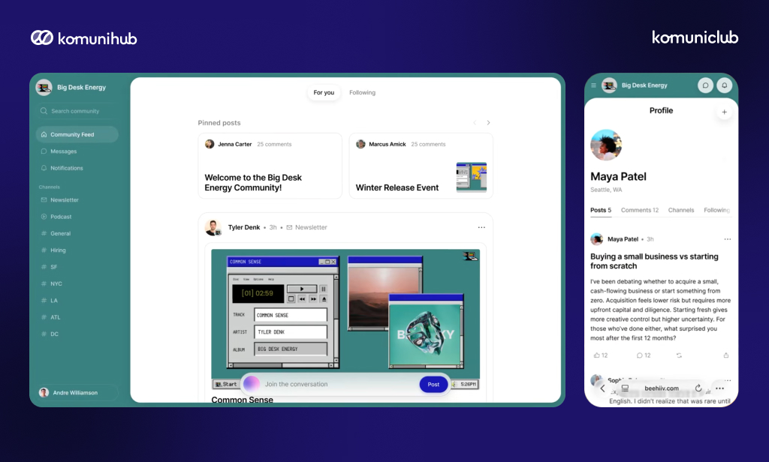This screenshot has height=462, width=769.
Task: Click the Search community field
Action: pyautogui.click(x=77, y=111)
